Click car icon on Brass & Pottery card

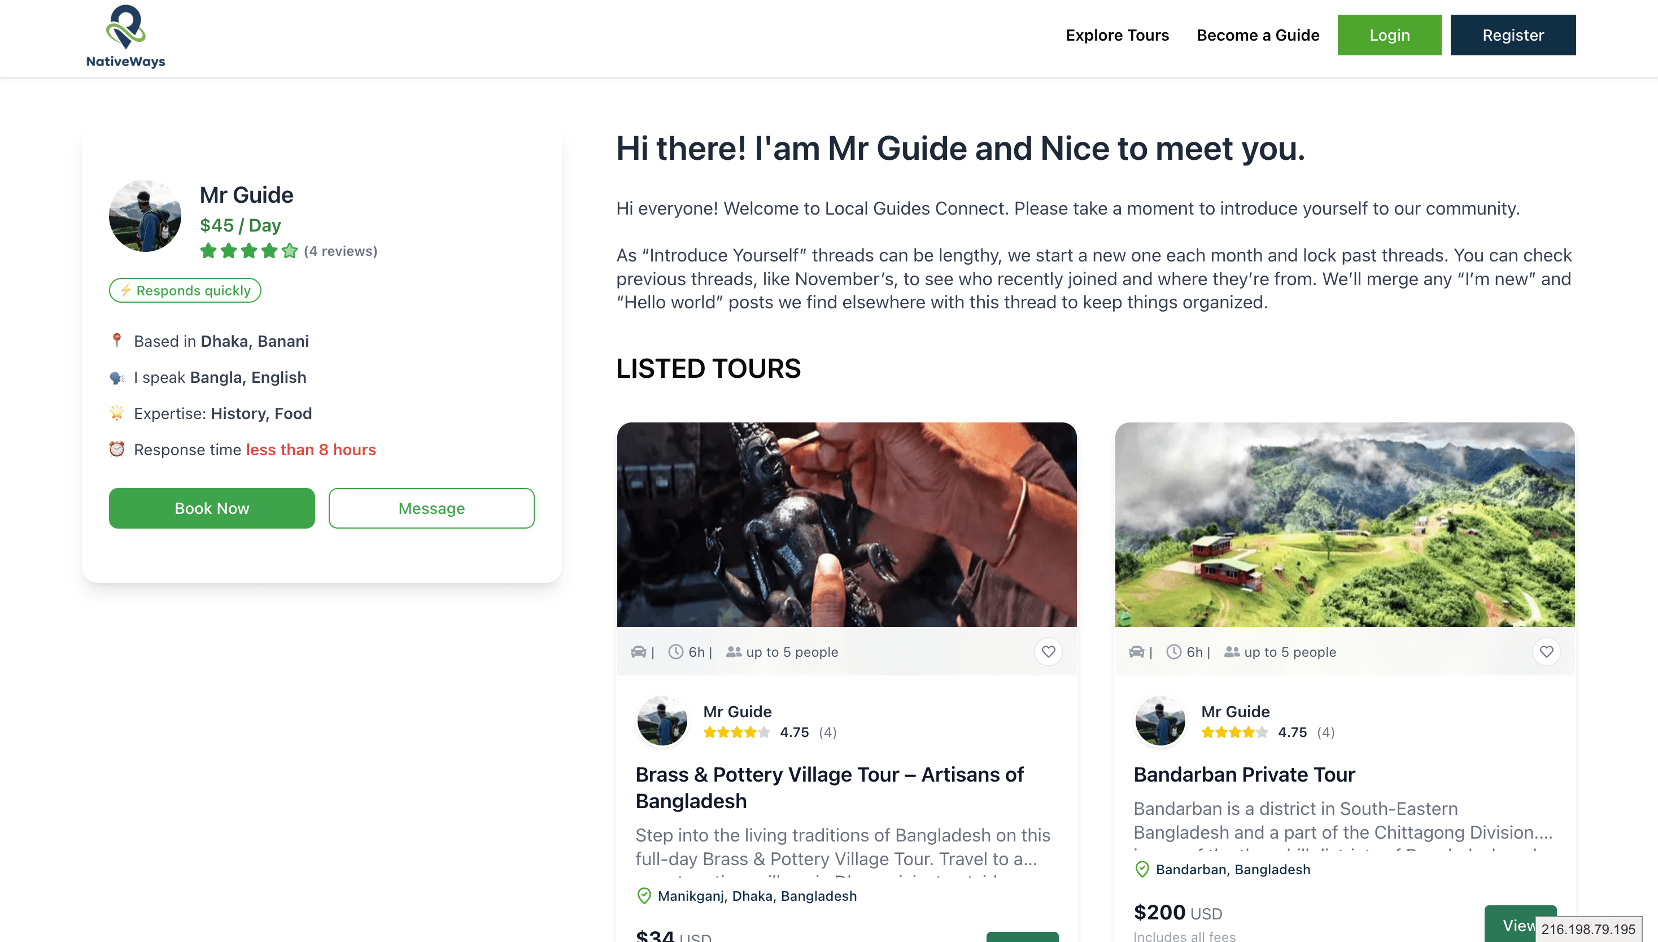[639, 652]
